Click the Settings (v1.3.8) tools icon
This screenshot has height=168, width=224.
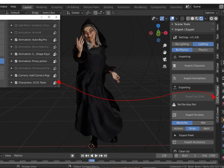[x=175, y=37]
